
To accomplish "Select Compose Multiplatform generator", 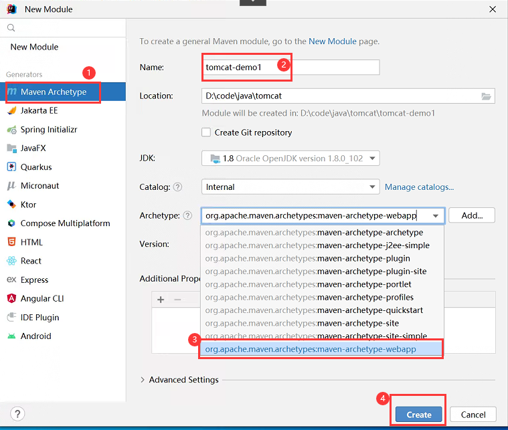I will (63, 223).
